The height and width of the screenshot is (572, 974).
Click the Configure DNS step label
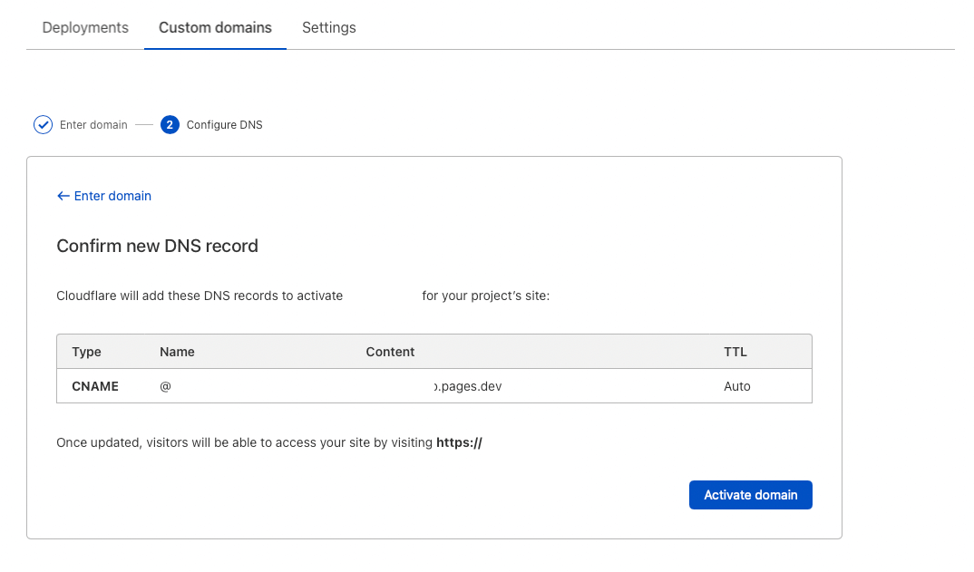224,124
